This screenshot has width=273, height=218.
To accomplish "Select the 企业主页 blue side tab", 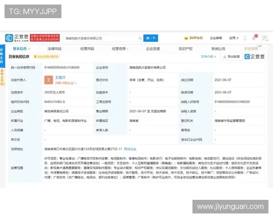I will coord(2,56).
